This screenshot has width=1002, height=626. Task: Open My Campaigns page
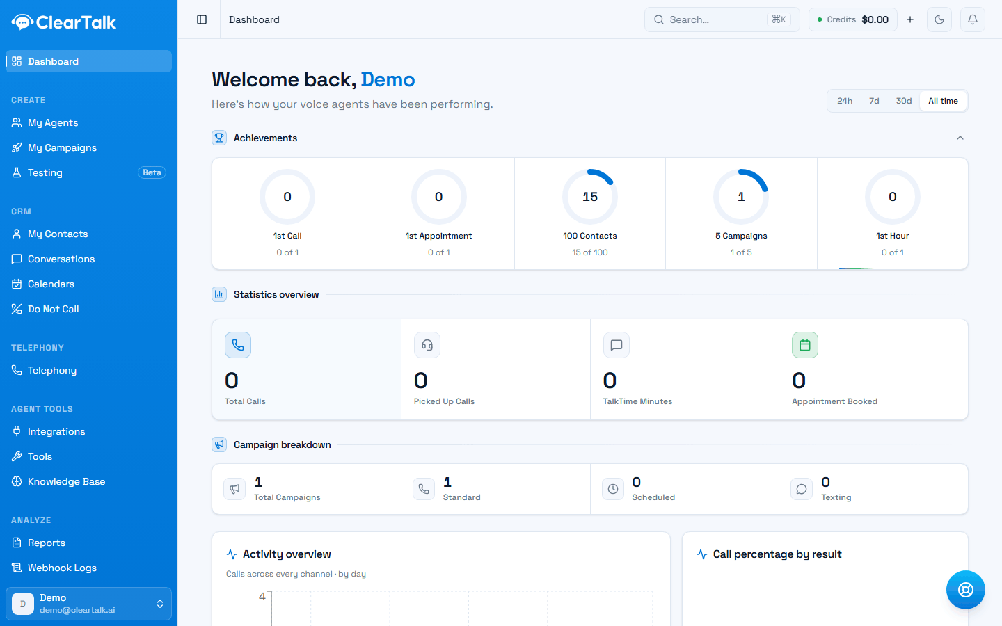point(88,147)
